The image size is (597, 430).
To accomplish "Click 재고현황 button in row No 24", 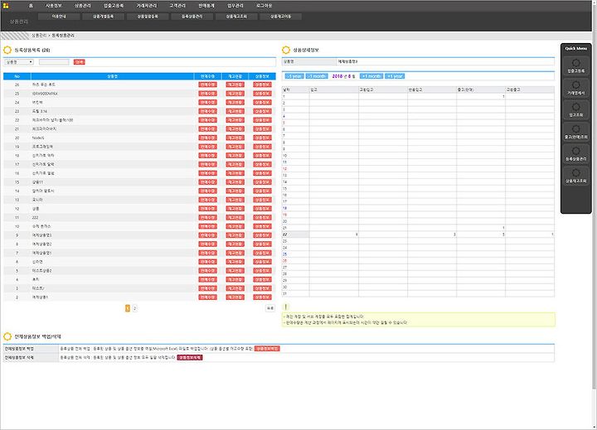I will tap(235, 103).
